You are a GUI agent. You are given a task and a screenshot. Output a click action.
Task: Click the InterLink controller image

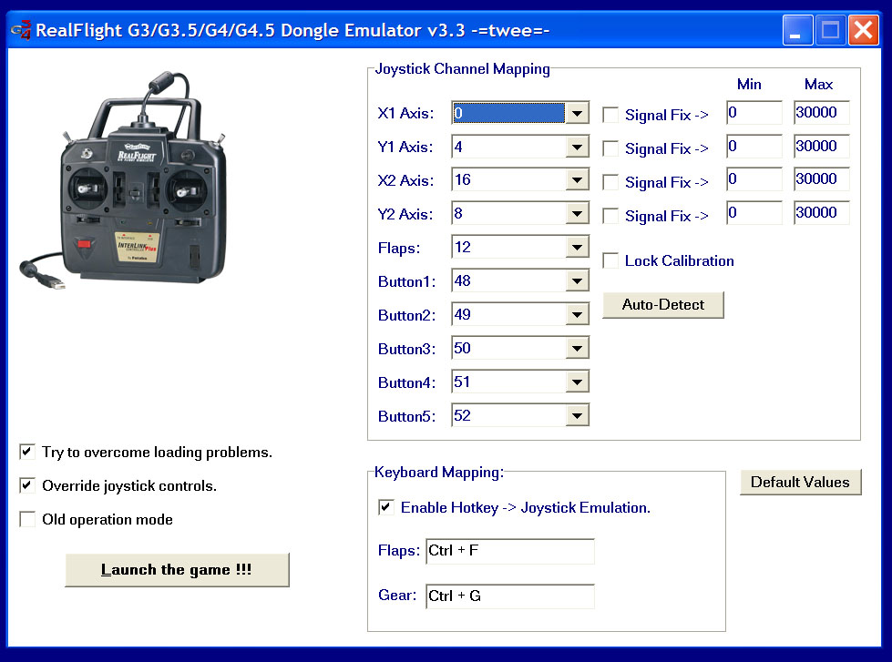(123, 178)
